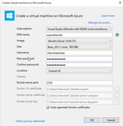The height and width of the screenshot is (126, 123).
Task: Open the Subscription dropdown
Action: 79,29
